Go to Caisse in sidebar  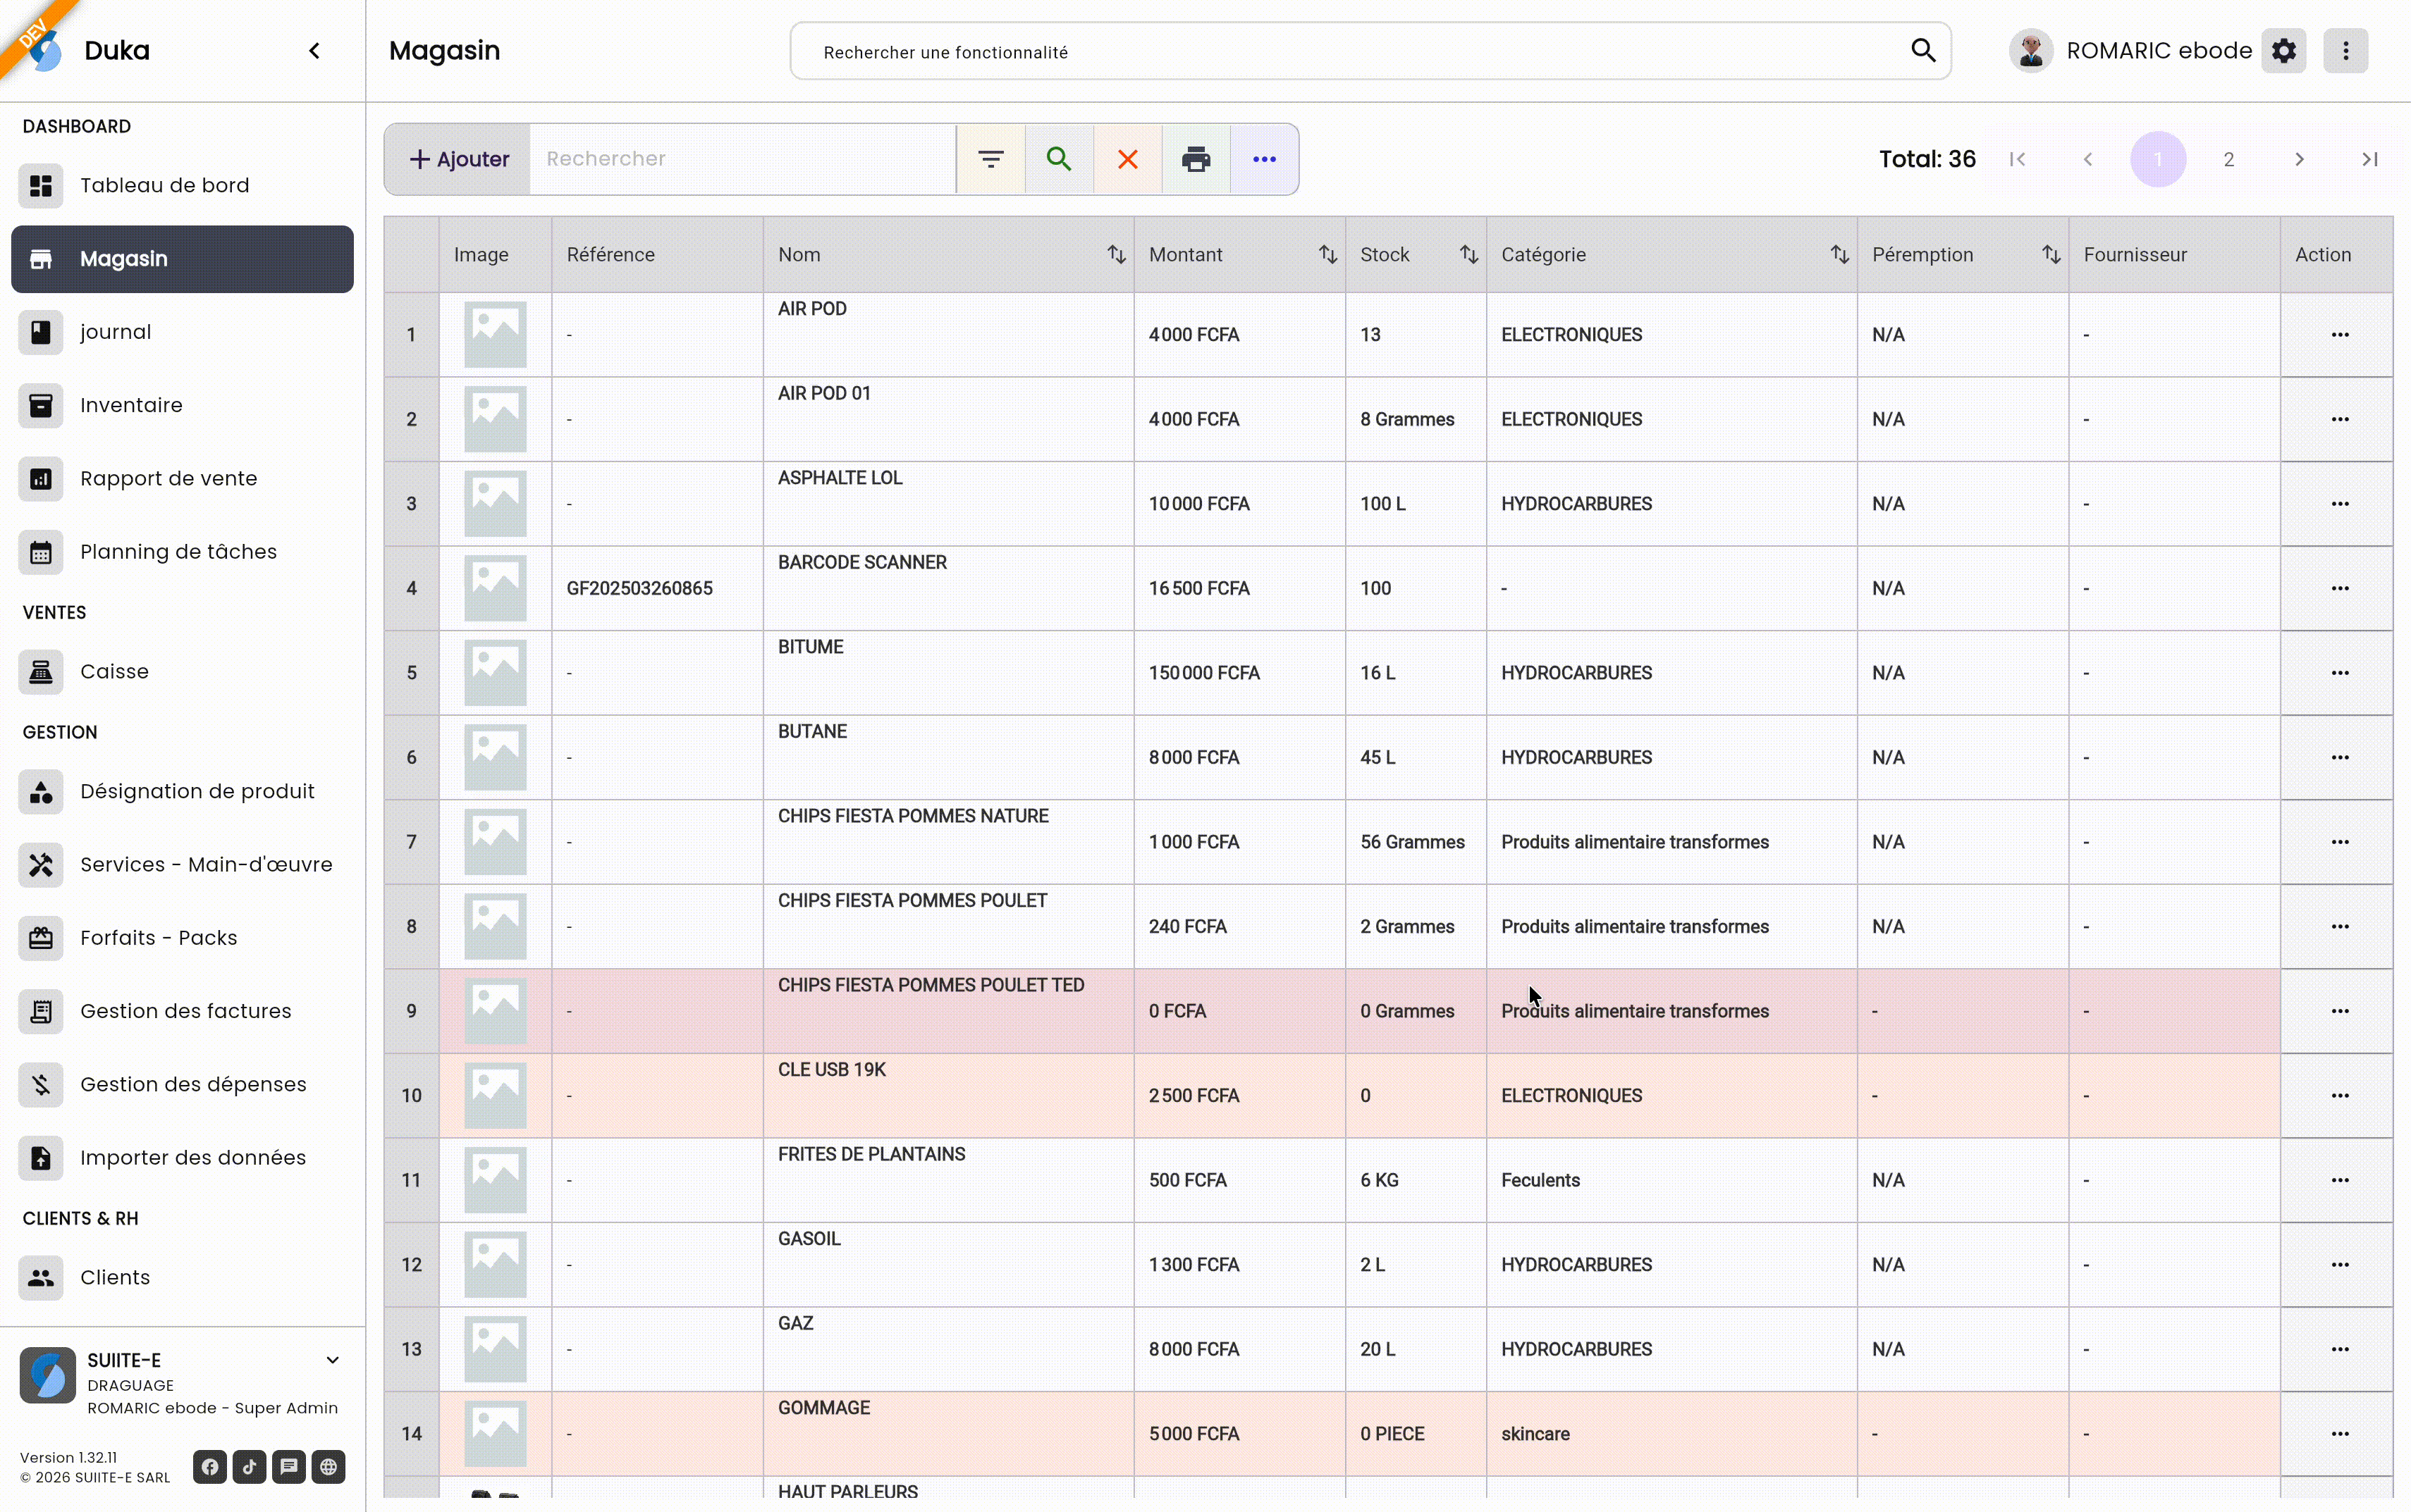[x=114, y=672]
